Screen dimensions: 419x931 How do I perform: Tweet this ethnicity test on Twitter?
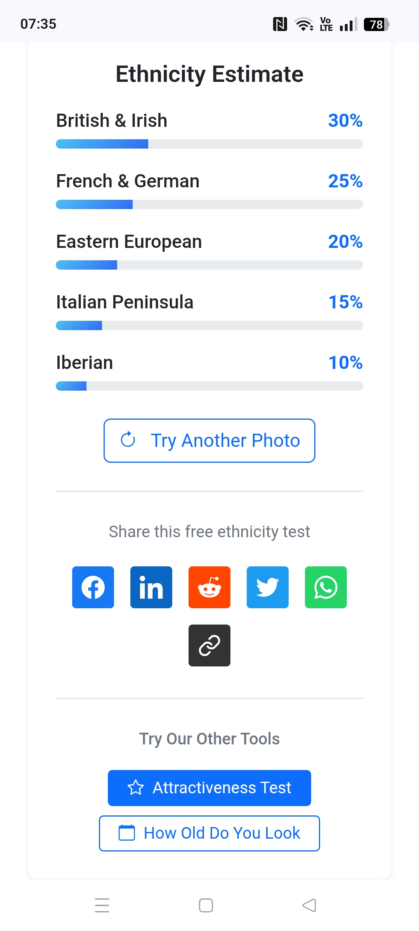[x=268, y=587]
